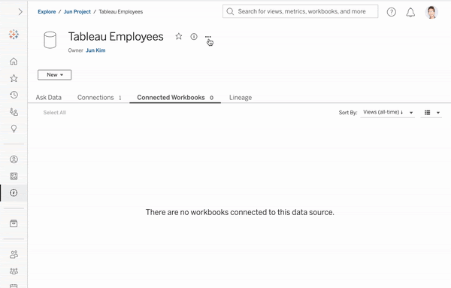Open Explore compass icon in sidebar
The image size is (451, 288).
click(x=14, y=193)
